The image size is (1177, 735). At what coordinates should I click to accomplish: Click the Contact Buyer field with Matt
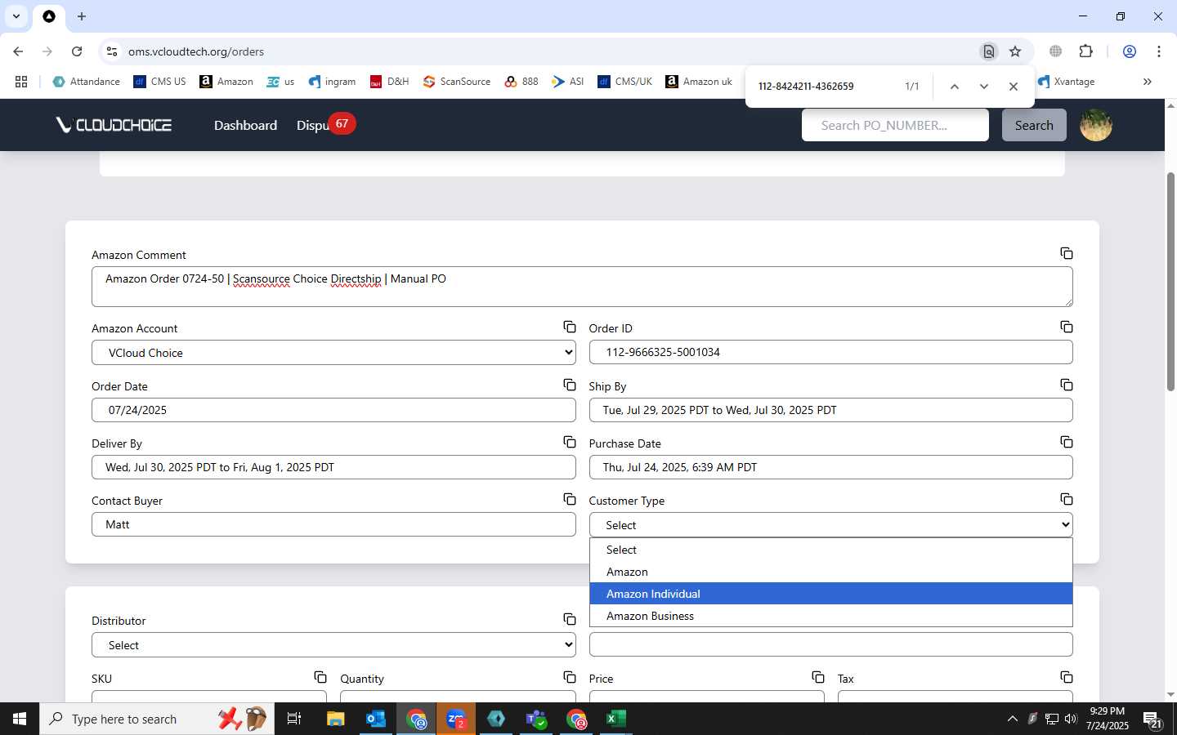[333, 524]
